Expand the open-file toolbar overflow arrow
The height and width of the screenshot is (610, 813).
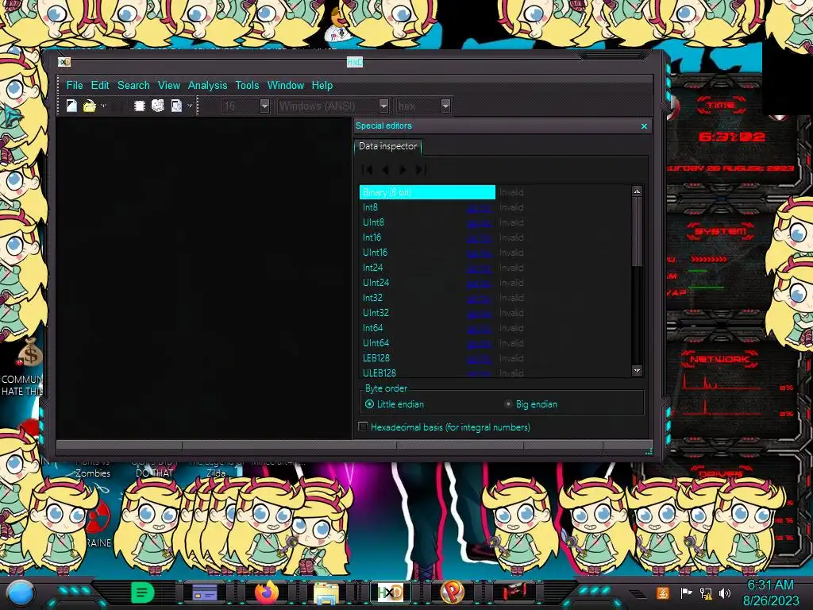[x=103, y=106]
